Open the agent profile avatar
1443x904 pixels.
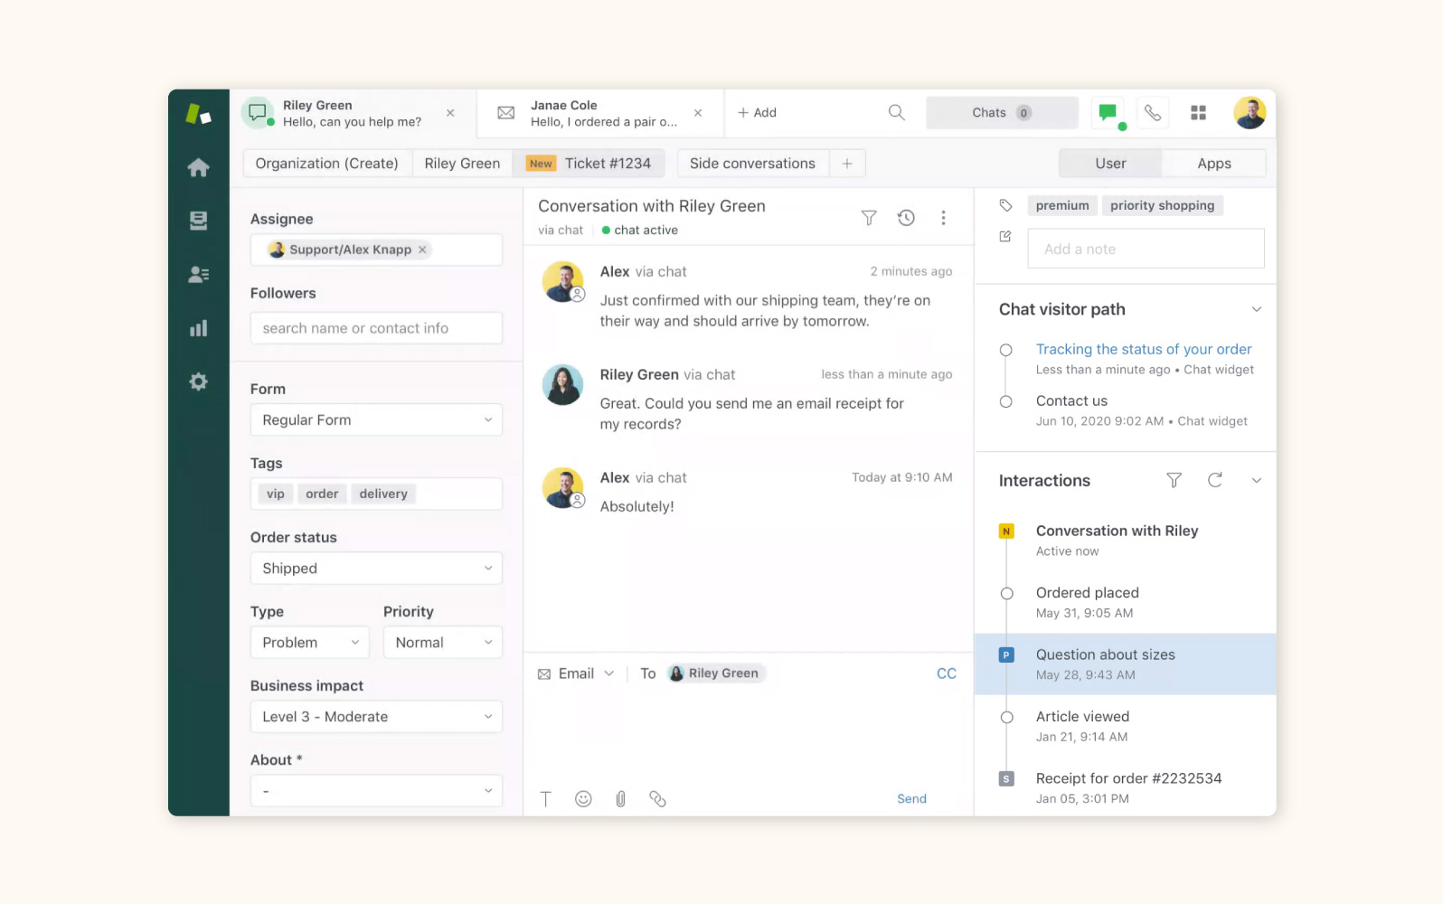pos(1250,113)
